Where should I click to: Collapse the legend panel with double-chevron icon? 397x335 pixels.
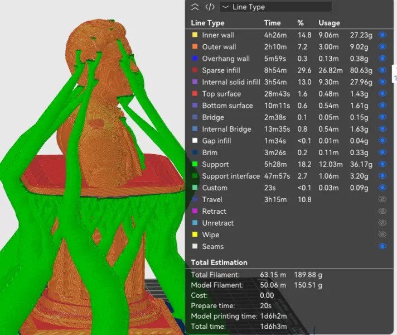click(195, 7)
